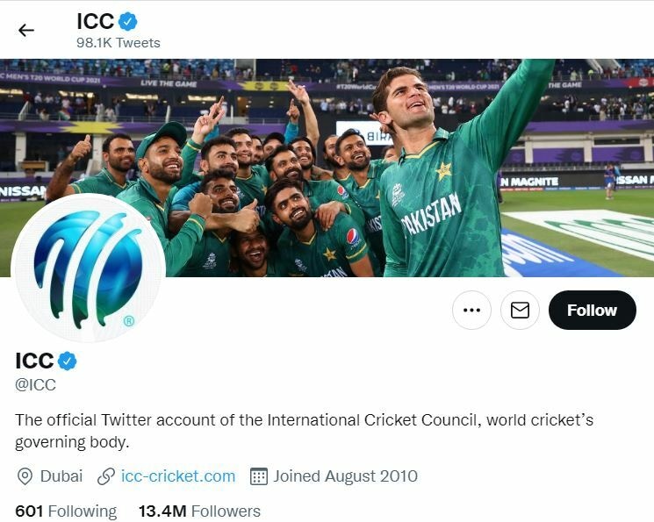
Task: Click the ICC title in top header
Action: (x=95, y=21)
